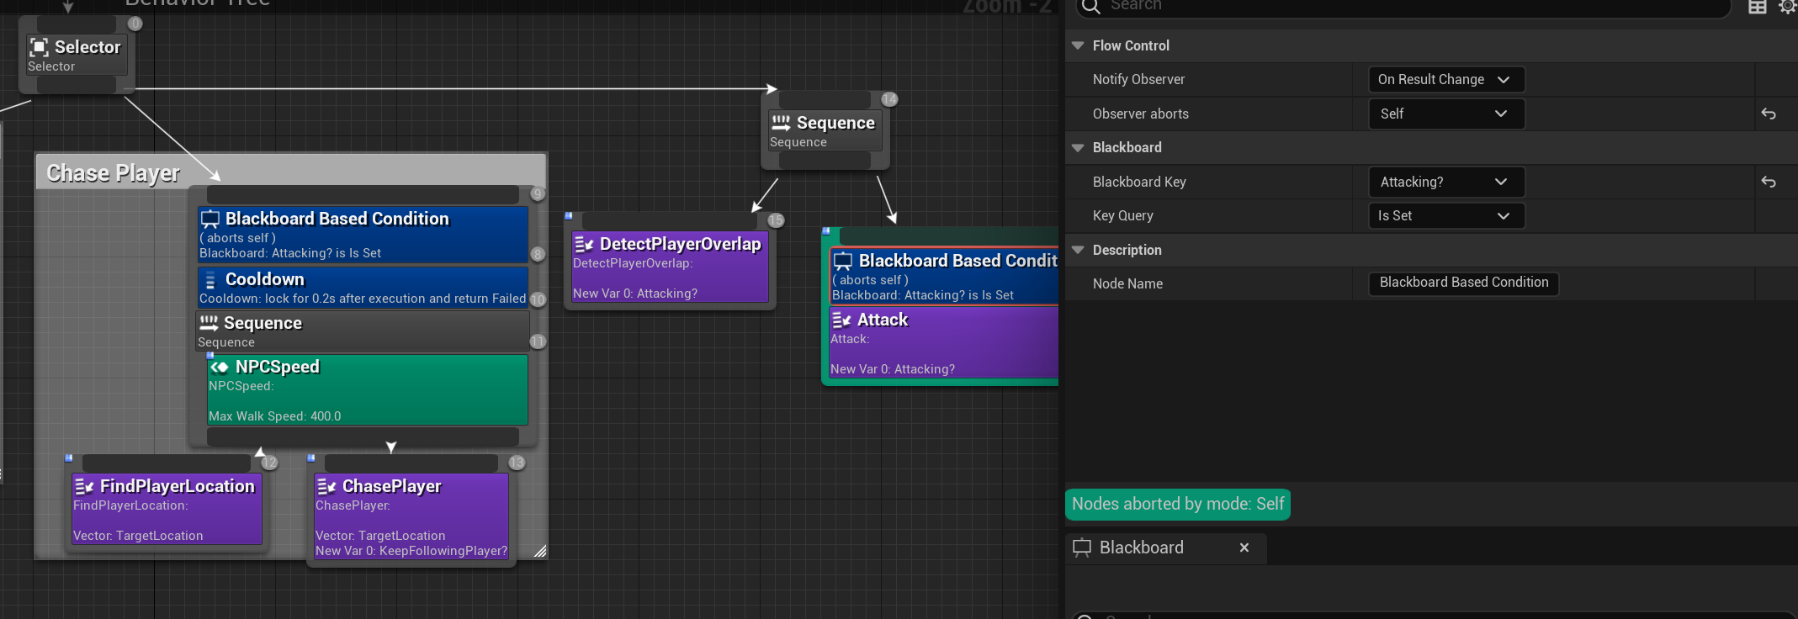Image resolution: width=1798 pixels, height=619 pixels.
Task: Open the Observer aborts dropdown
Action: 1445,114
